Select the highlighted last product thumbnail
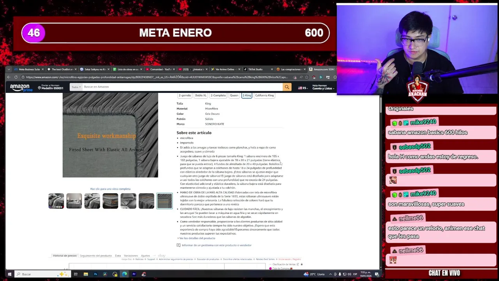This screenshot has height=281, width=499. tap(165, 201)
